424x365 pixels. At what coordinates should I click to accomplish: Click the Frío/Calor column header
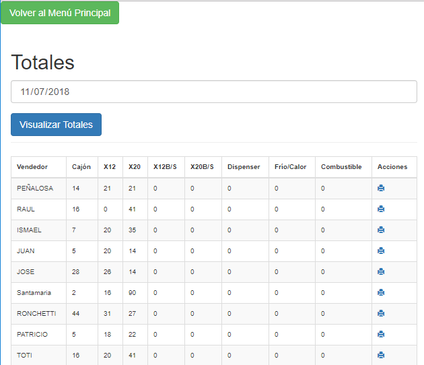[290, 167]
